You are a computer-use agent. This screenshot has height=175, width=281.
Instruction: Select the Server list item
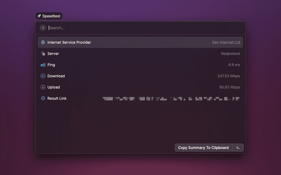click(x=53, y=53)
